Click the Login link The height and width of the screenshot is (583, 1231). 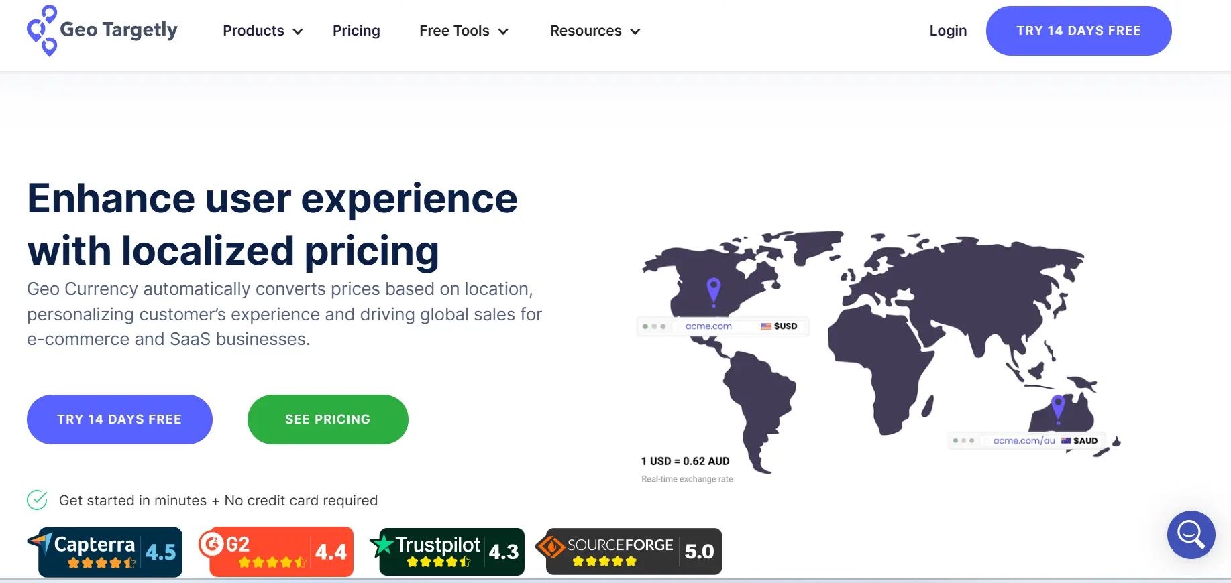948,31
